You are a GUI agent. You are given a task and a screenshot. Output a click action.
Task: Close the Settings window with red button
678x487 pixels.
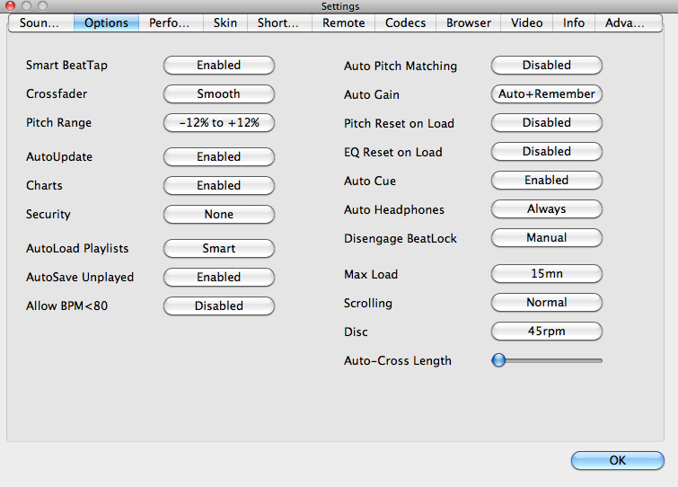point(10,5)
